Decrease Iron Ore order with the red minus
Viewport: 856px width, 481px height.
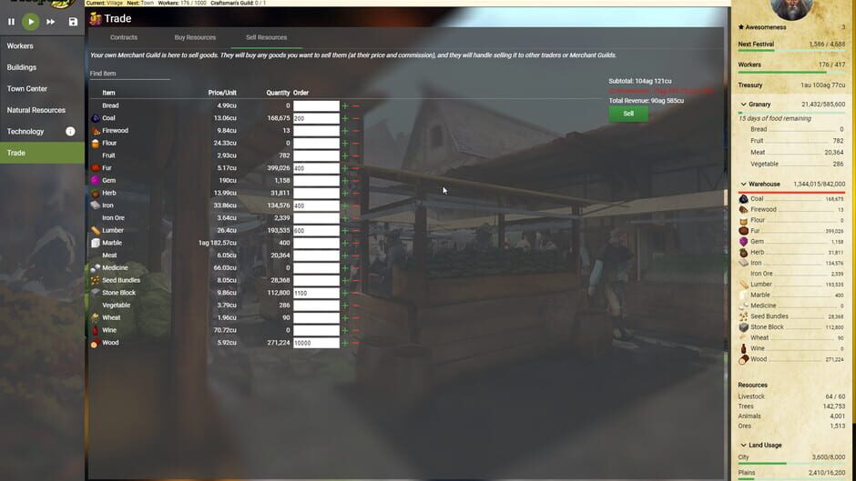pyautogui.click(x=356, y=218)
